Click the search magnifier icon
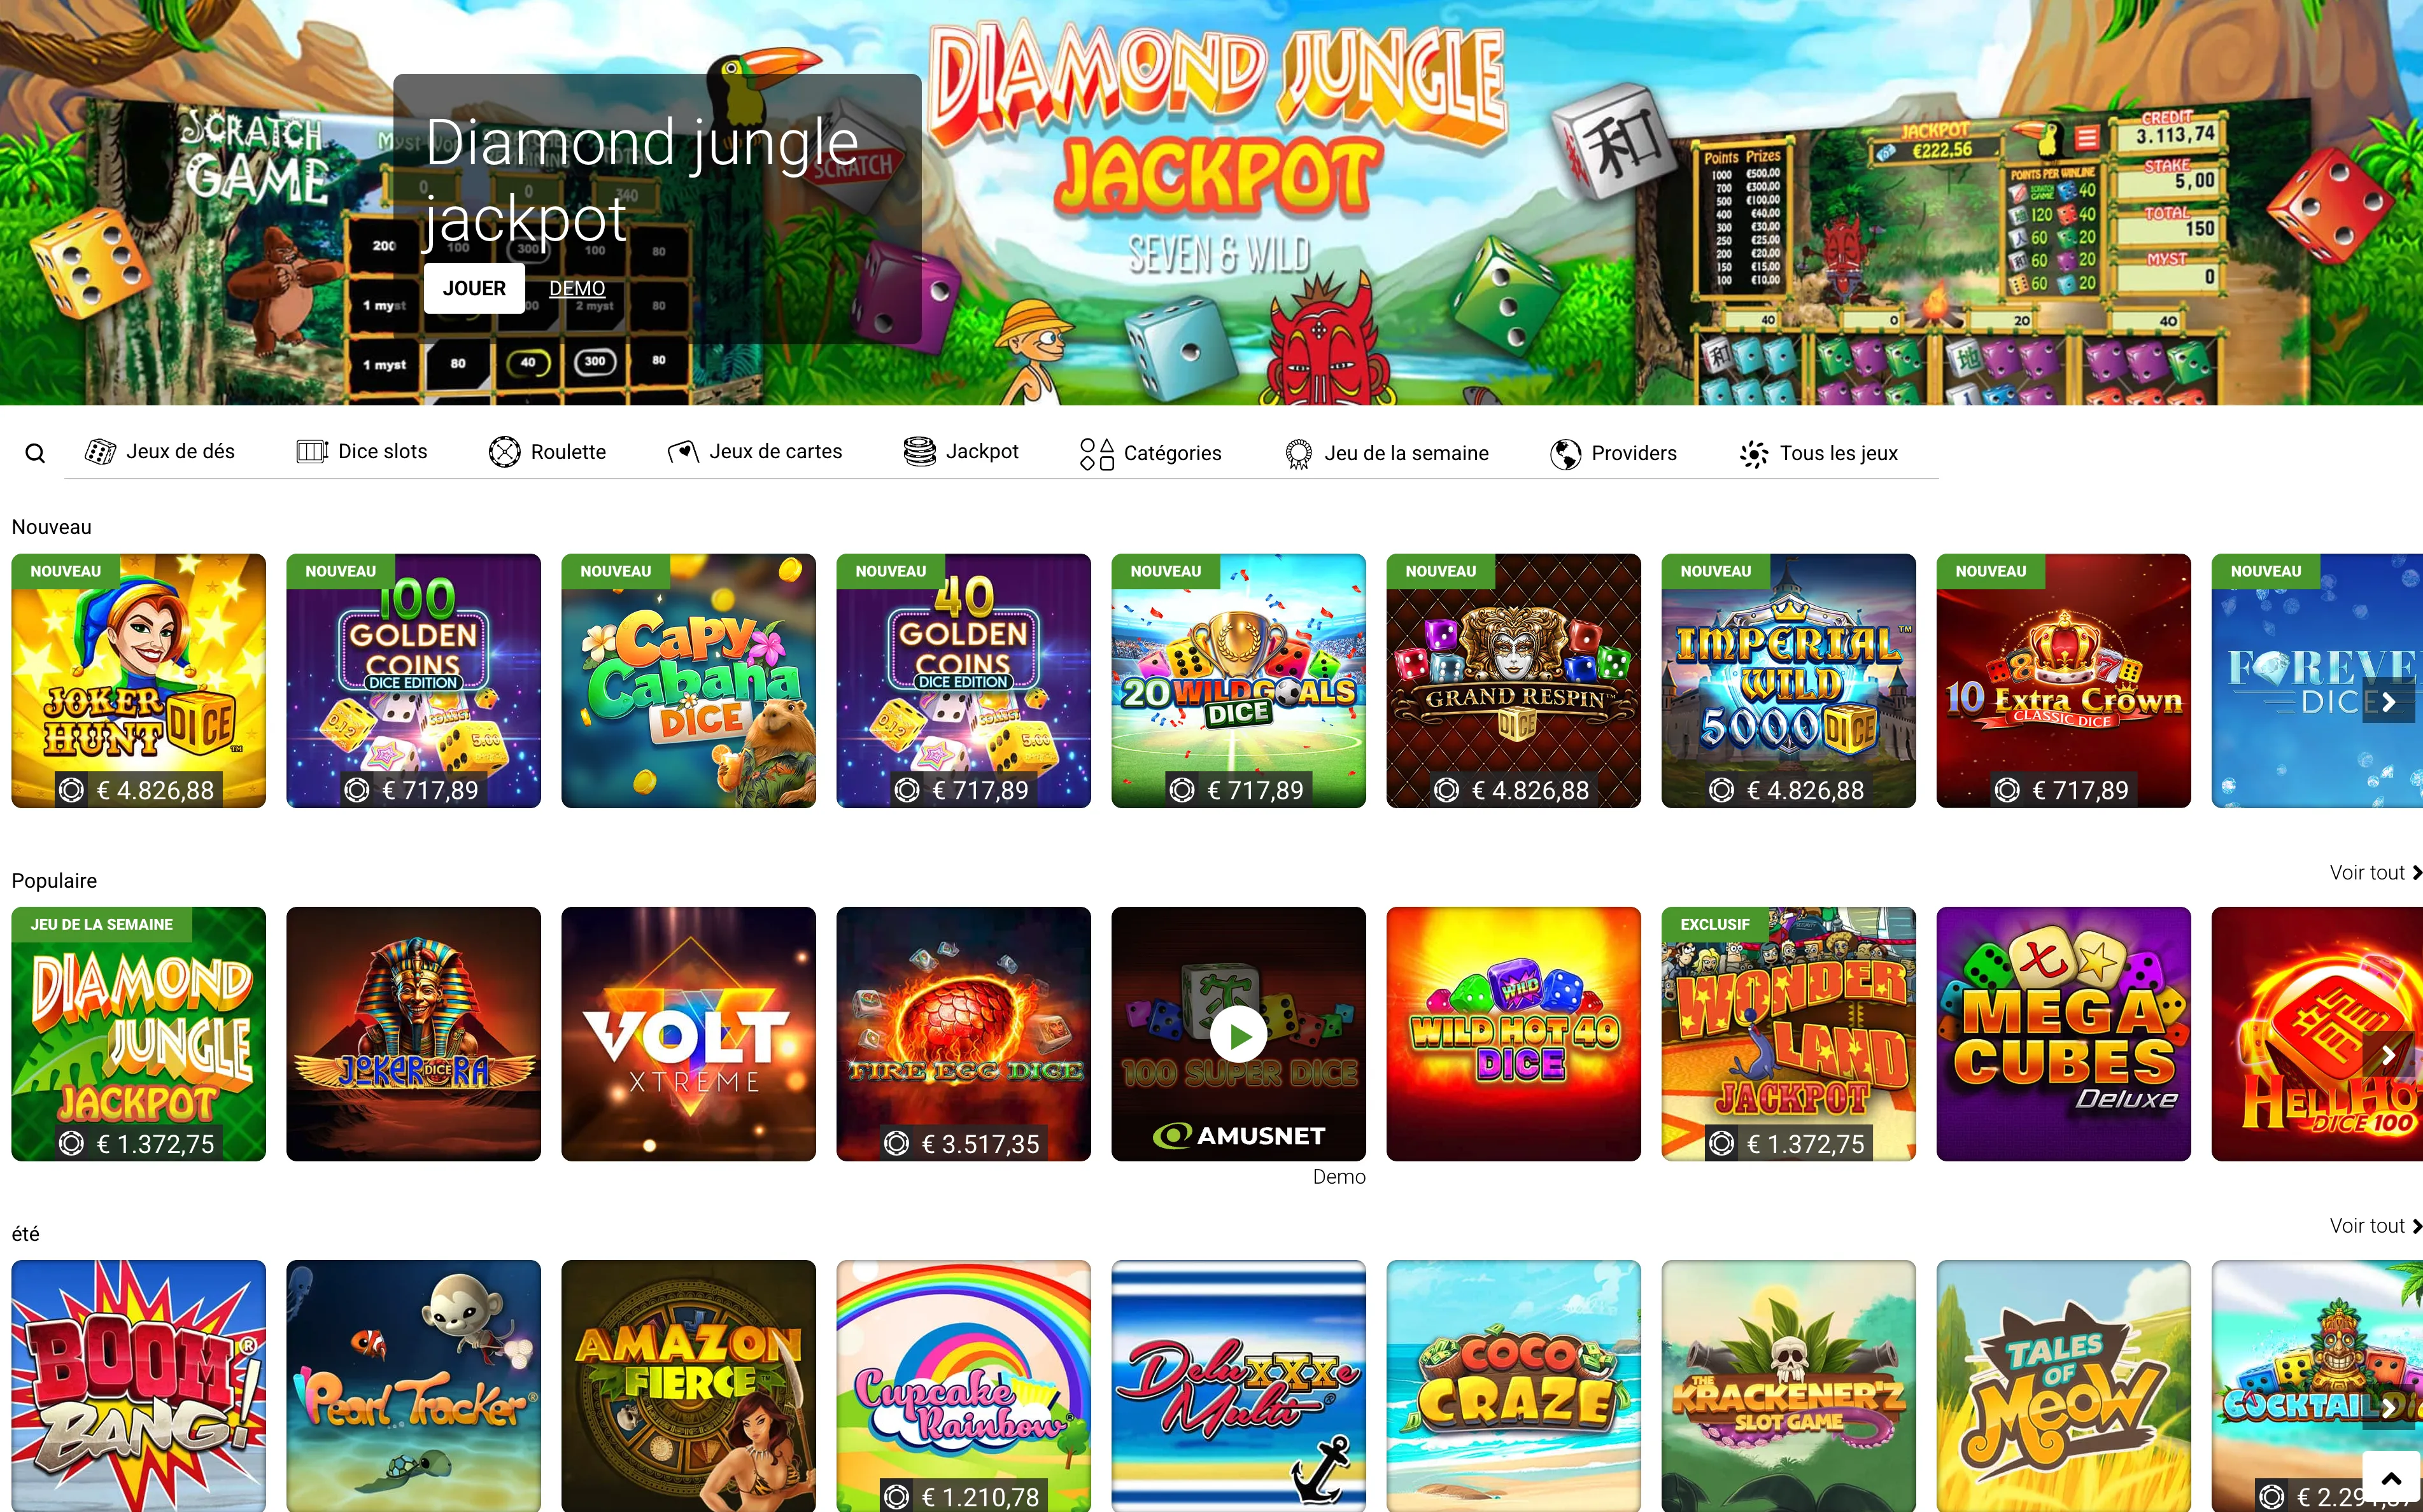This screenshot has height=1512, width=2423. (35, 453)
